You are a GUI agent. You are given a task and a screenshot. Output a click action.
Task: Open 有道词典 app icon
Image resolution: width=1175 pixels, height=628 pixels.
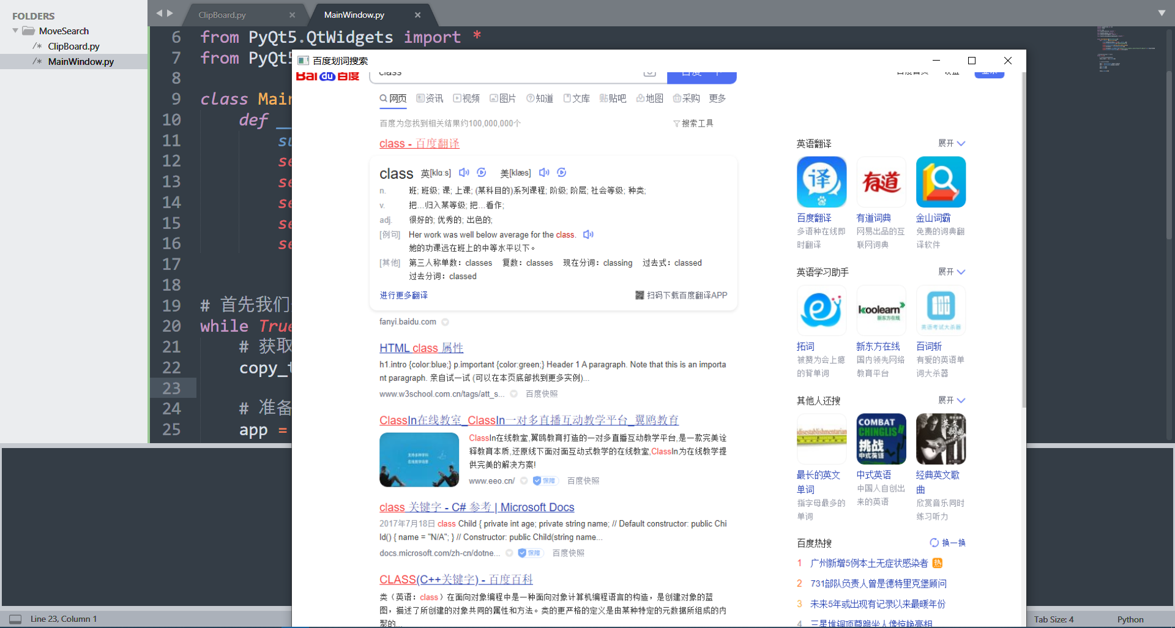[x=881, y=182]
